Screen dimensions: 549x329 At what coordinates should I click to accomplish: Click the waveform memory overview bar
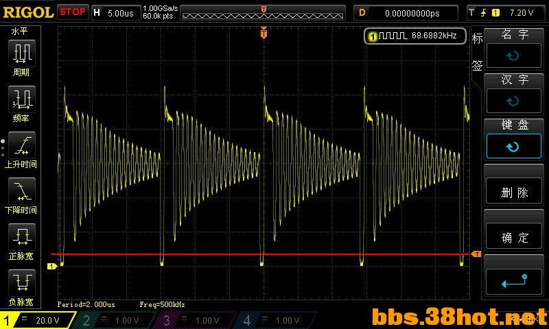pos(263,13)
